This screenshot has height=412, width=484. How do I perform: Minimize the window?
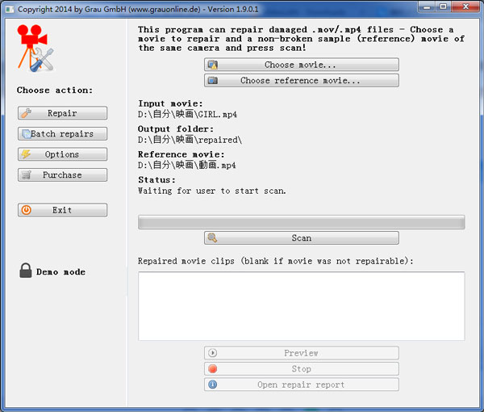[x=428, y=6]
